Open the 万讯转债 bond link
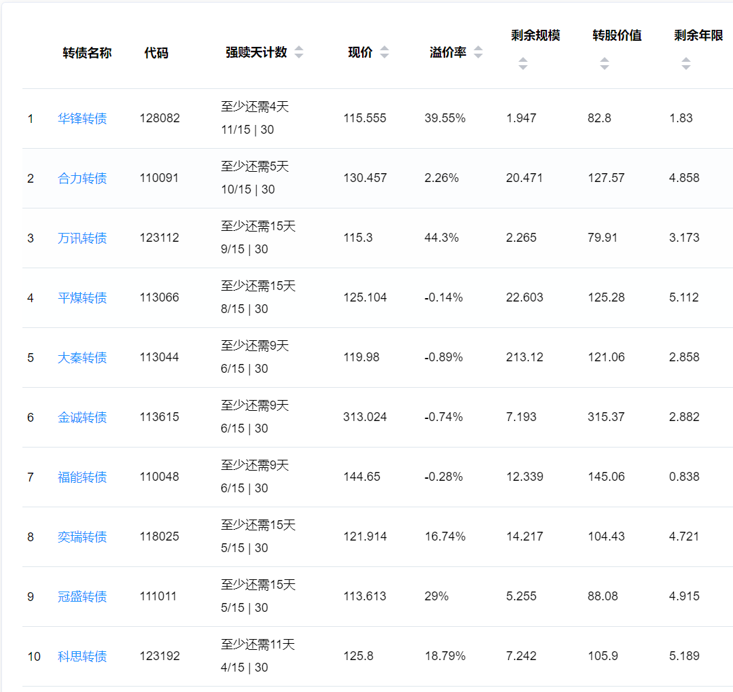Screen dimensions: 733x692 pyautogui.click(x=82, y=238)
